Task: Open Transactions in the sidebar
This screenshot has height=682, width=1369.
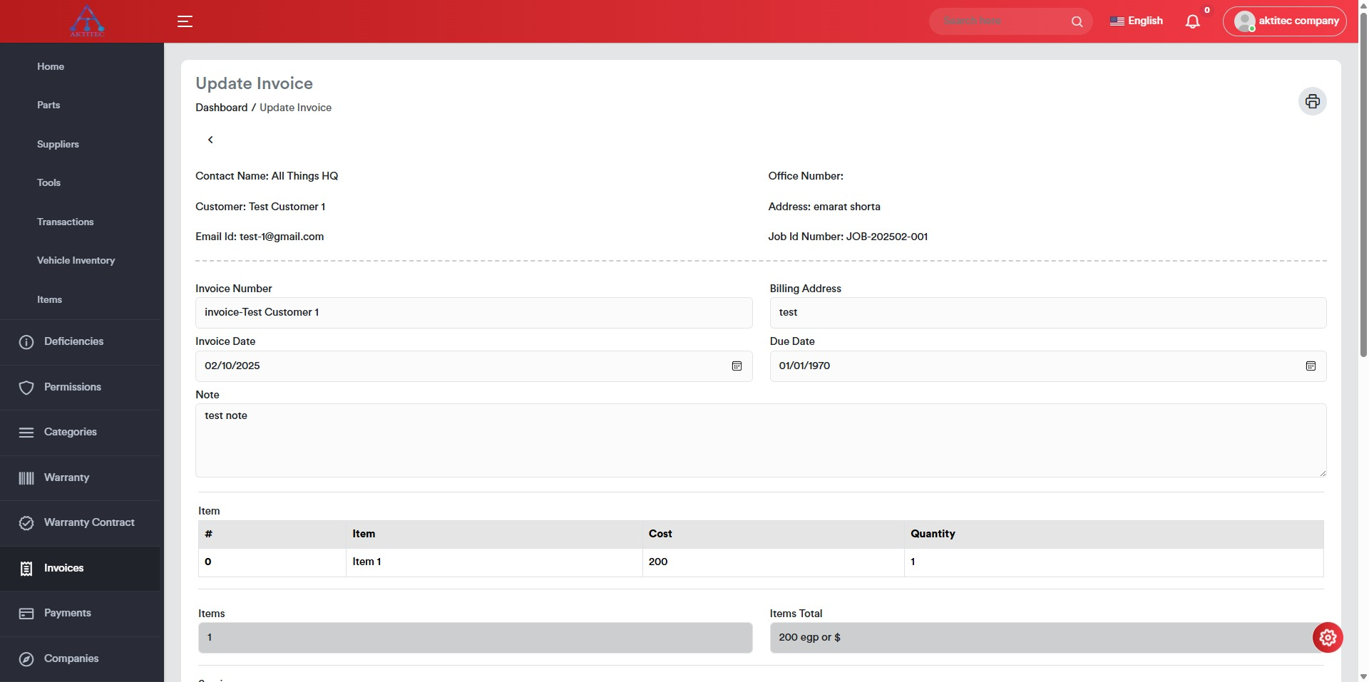Action: coord(66,222)
